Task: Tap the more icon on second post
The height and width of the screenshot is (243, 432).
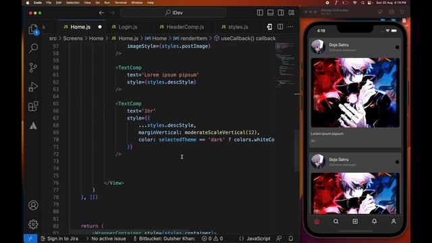Action: [397, 162]
